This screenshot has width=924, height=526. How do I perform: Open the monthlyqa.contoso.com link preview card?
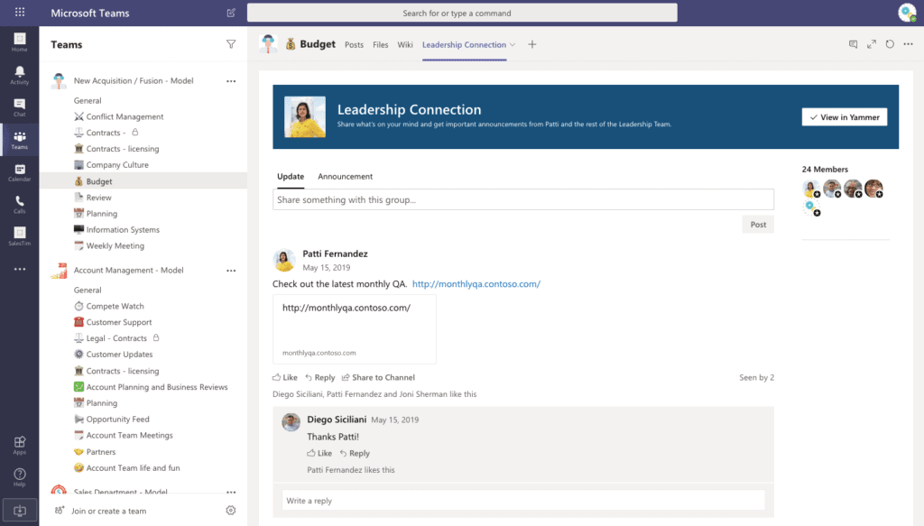click(354, 329)
